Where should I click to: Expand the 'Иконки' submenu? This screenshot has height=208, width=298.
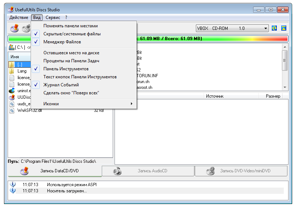click(84, 103)
